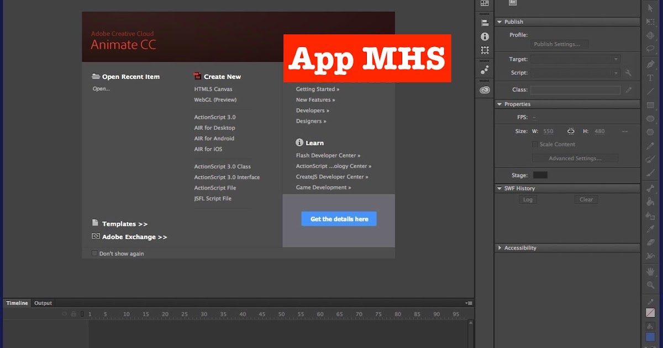Expand Templates on welcome screen
Viewport: 663px width, 348px height.
click(125, 224)
